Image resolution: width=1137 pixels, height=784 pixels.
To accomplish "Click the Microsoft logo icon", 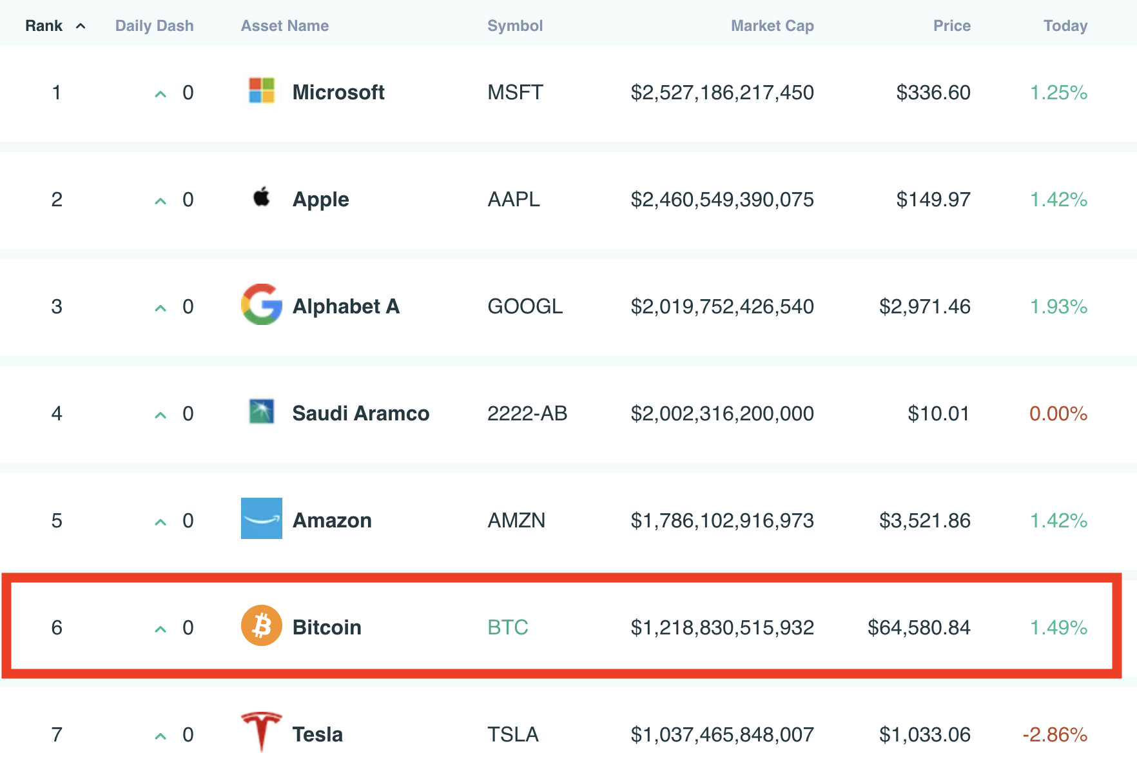I will tap(262, 90).
